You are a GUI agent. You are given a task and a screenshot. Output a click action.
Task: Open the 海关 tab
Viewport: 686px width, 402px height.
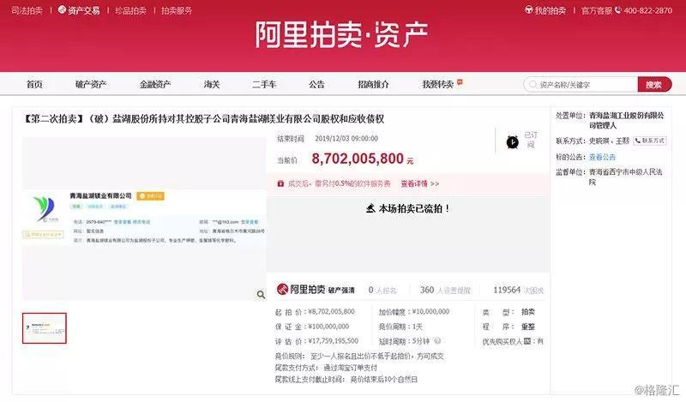(x=211, y=84)
